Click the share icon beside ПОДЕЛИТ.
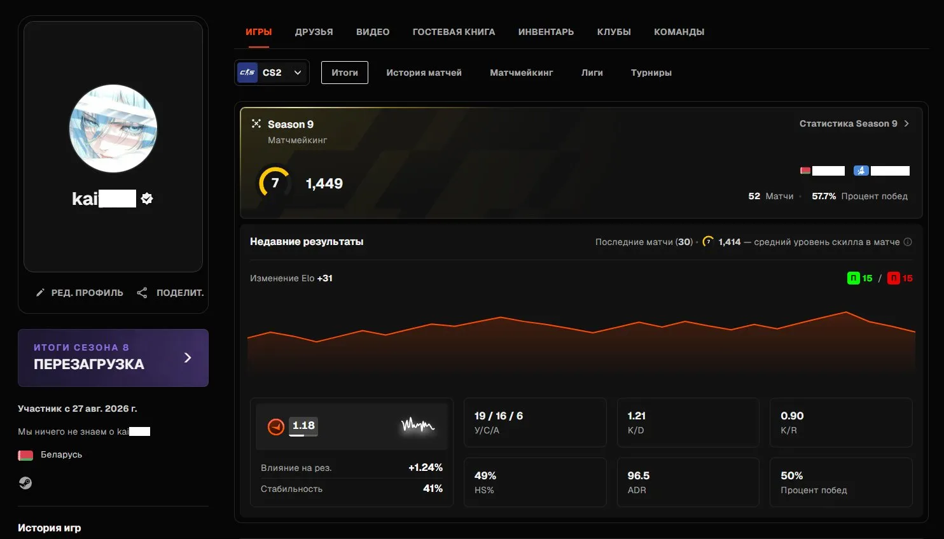Viewport: 944px width, 539px height. click(142, 293)
